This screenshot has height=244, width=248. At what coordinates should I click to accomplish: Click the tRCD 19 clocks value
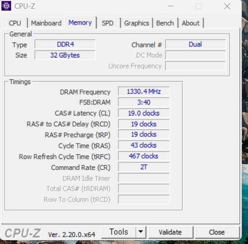tap(144, 124)
